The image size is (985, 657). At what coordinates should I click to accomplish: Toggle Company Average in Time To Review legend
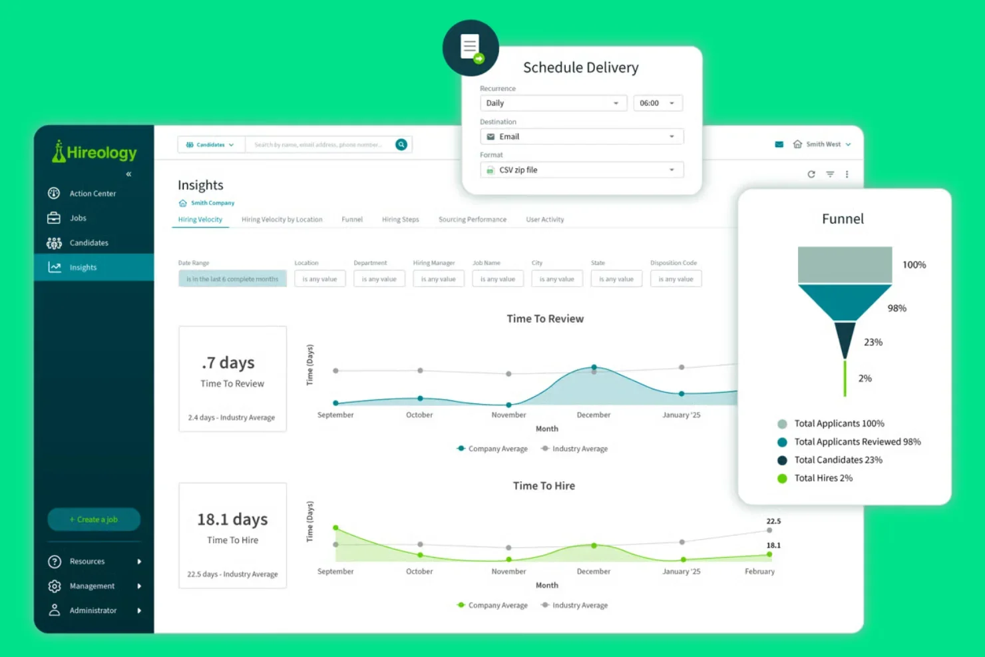pyautogui.click(x=492, y=448)
